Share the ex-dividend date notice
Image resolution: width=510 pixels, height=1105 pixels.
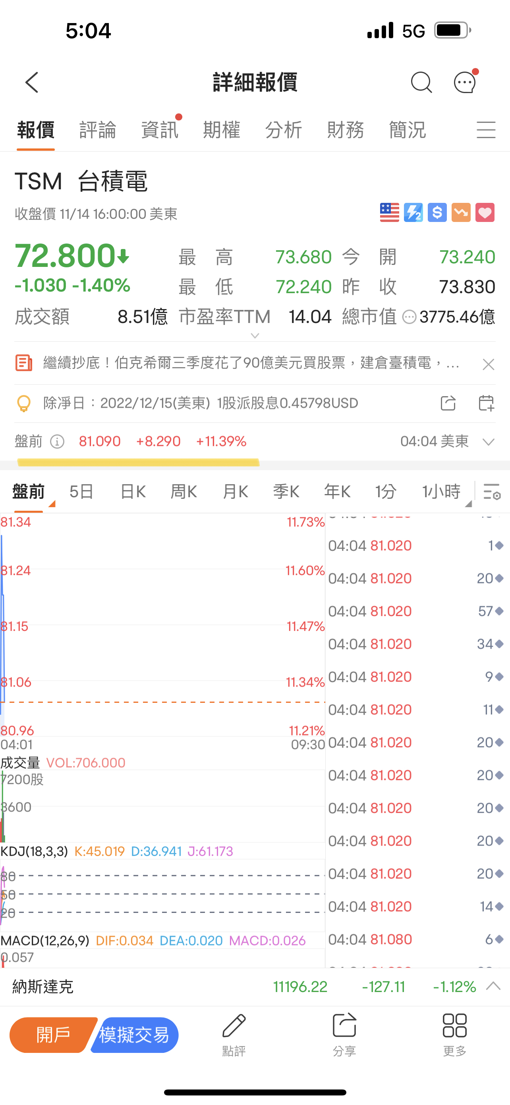pos(448,403)
